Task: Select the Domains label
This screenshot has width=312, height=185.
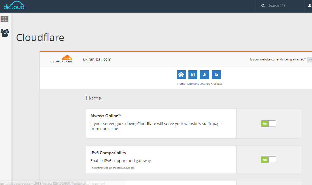Action: (193, 84)
